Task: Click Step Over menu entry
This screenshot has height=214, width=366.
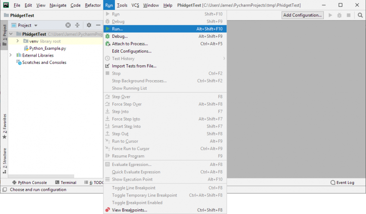Action: pos(165,96)
